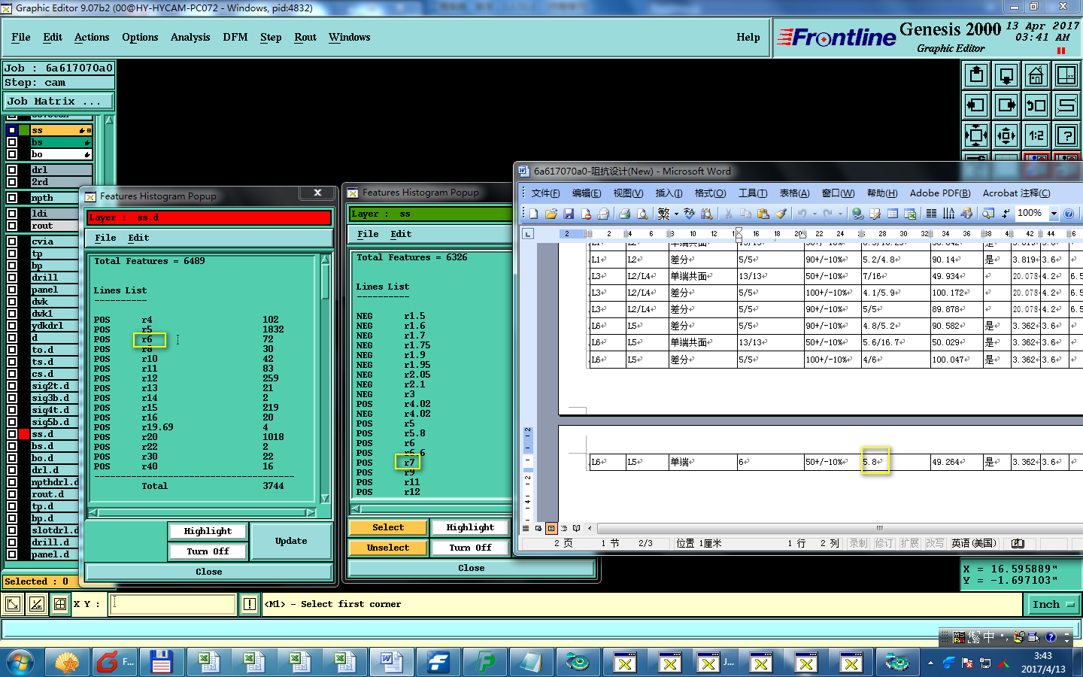Viewport: 1083px width, 677px height.
Task: Click histogram list scroll-down arrow in ss.d popup
Action: [325, 499]
